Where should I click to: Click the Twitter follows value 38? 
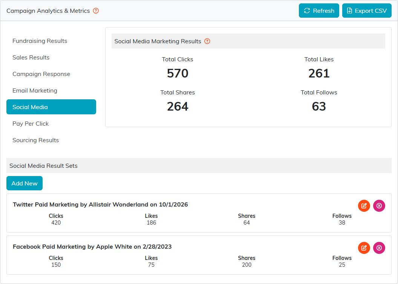(342, 223)
